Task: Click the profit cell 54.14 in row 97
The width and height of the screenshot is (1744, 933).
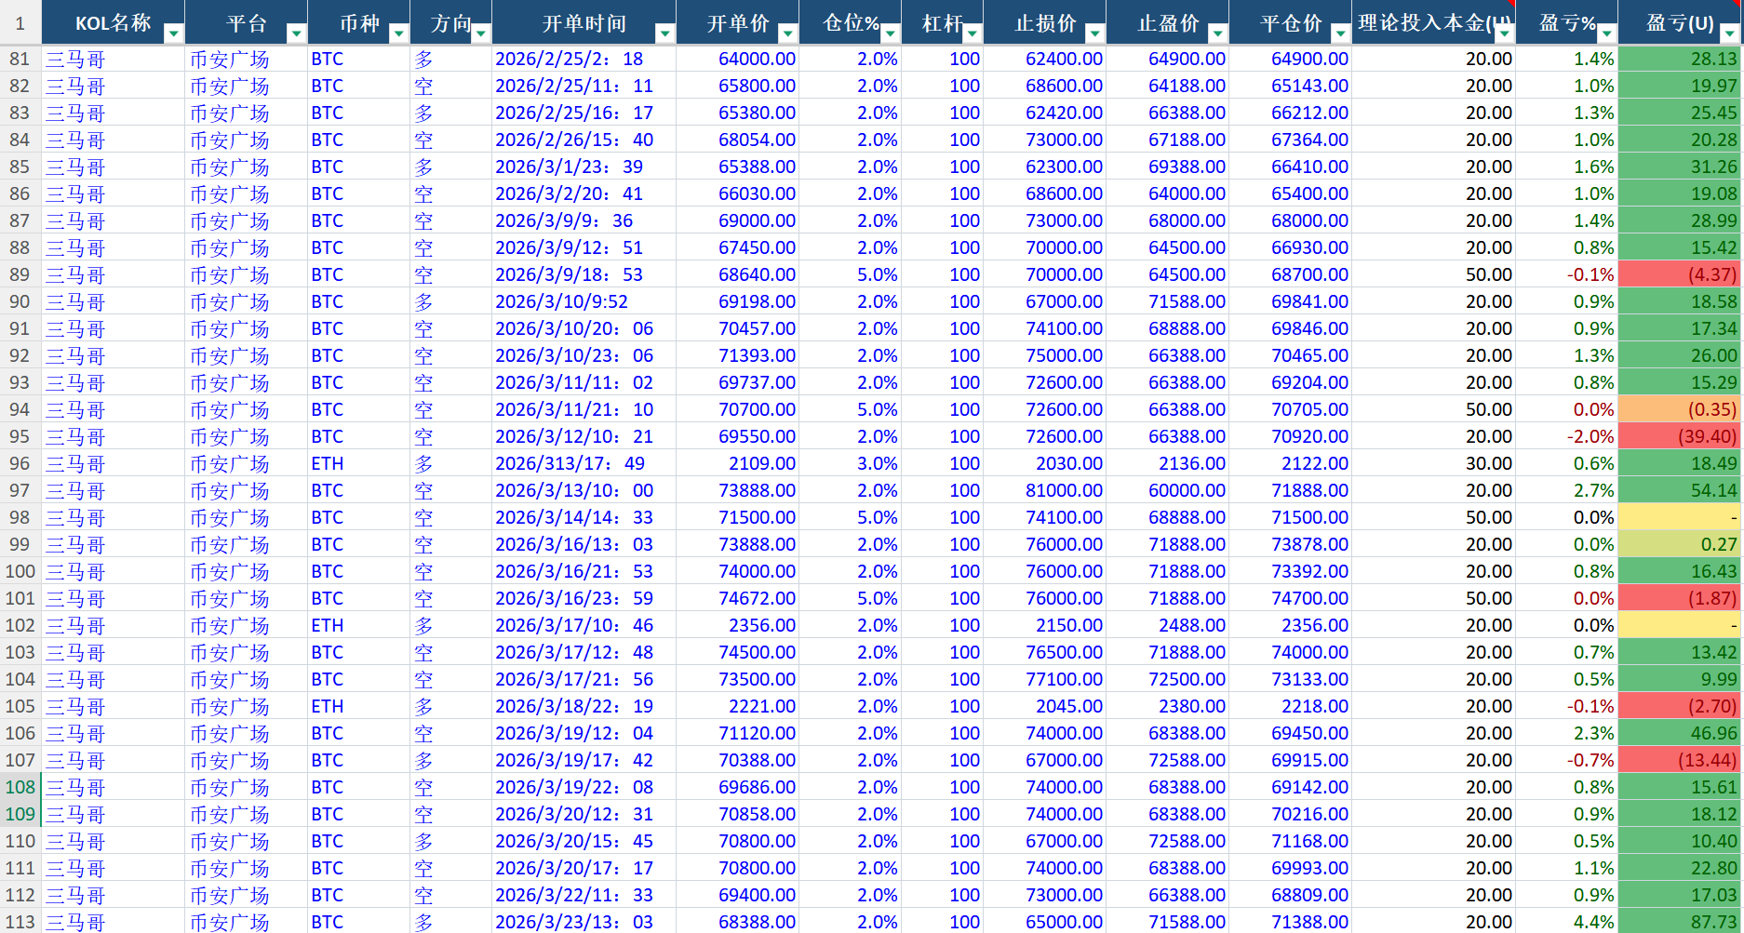Action: [x=1679, y=490]
